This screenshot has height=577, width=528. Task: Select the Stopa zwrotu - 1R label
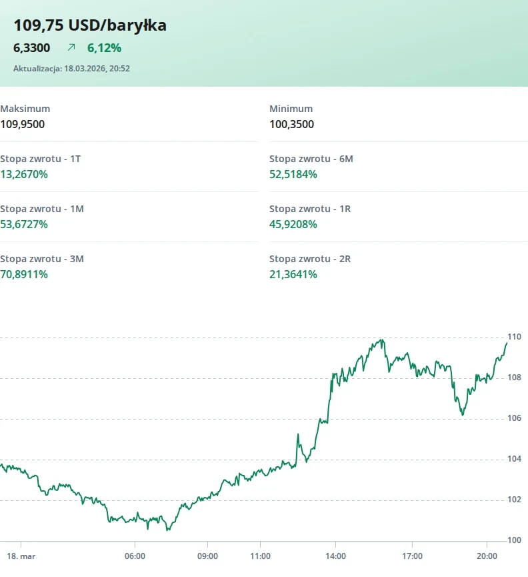click(x=310, y=209)
